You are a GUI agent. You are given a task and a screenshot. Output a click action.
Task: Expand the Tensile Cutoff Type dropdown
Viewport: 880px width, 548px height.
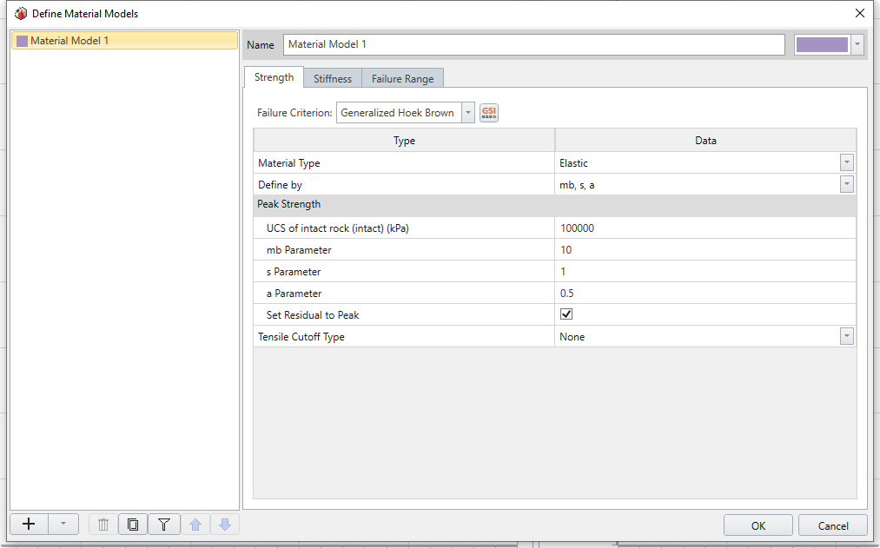click(846, 337)
